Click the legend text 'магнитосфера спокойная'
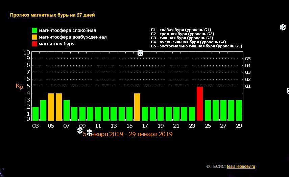 click(68, 30)
